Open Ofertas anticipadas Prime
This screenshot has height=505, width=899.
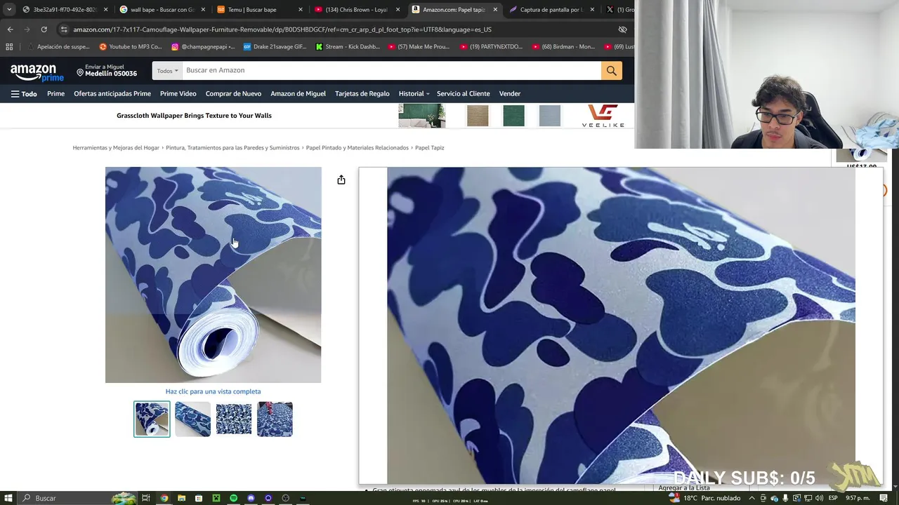[x=112, y=93]
